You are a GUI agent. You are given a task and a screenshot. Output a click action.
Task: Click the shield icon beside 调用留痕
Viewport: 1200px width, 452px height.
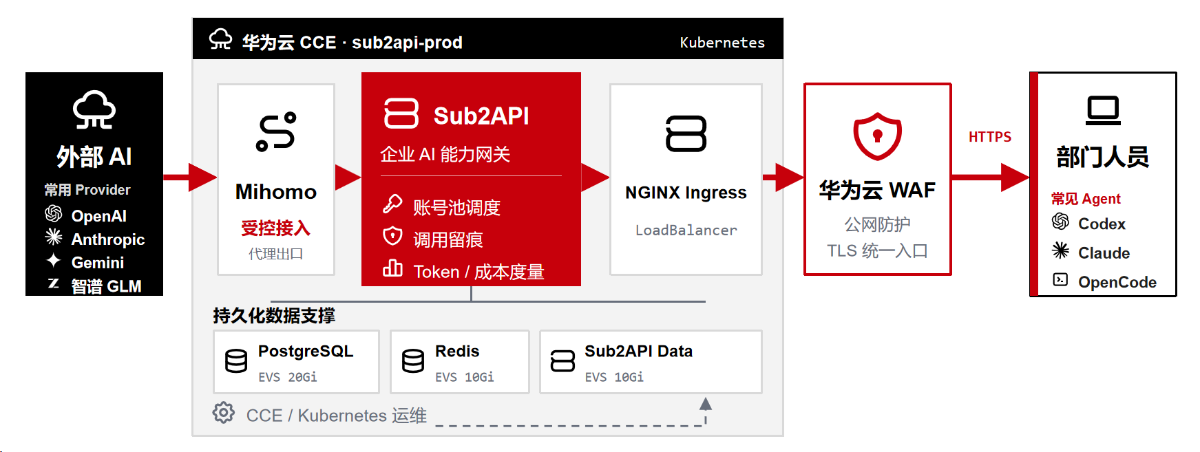pyautogui.click(x=392, y=236)
